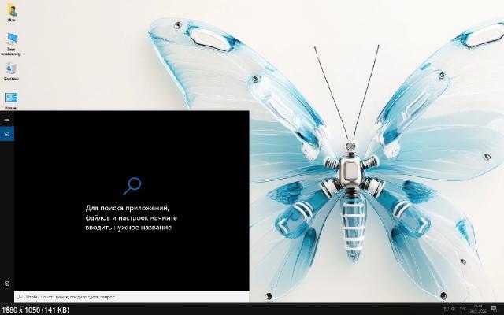This screenshot has width=504, height=315.
Task: Expand the search panel hamburger menu
Action: click(x=6, y=120)
